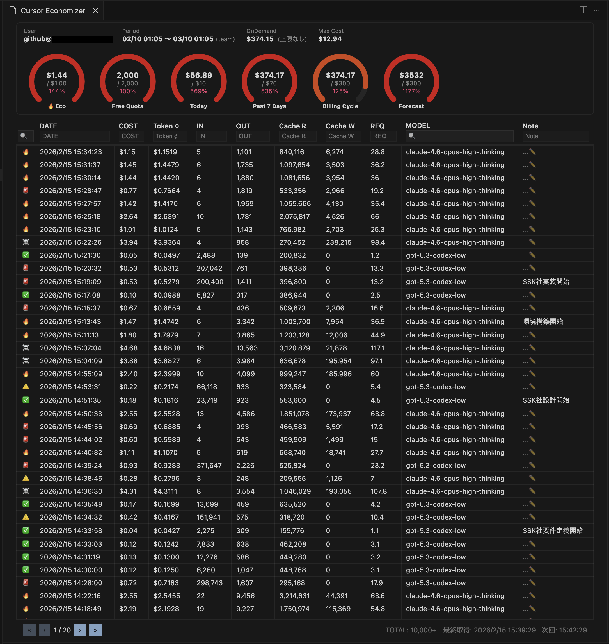
Task: Sort the table by the COST column header
Action: pyautogui.click(x=128, y=126)
